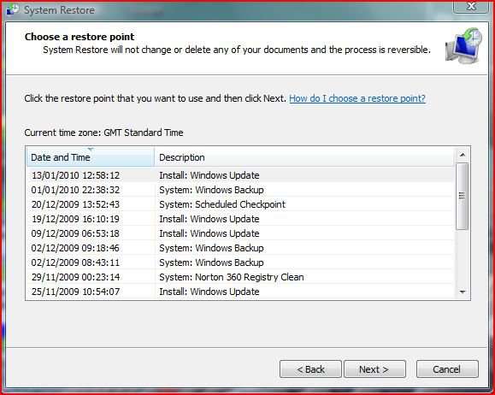Select the Norton 360 Registry Clean entry
Viewport: 495px width, 395px height.
[240, 277]
